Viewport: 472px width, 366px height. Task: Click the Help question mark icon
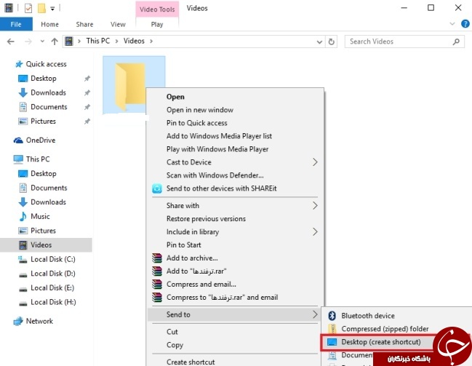click(x=465, y=24)
